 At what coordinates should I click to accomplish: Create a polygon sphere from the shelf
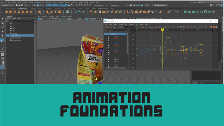click(7, 12)
